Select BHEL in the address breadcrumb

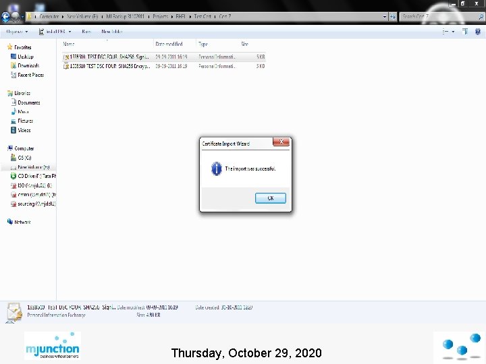click(x=180, y=16)
